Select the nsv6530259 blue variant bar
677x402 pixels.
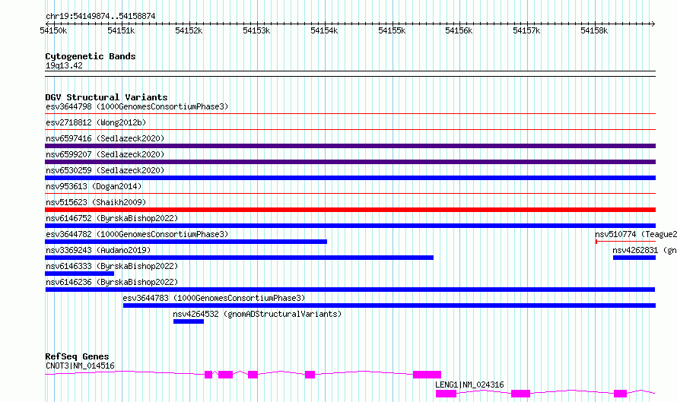(x=350, y=178)
